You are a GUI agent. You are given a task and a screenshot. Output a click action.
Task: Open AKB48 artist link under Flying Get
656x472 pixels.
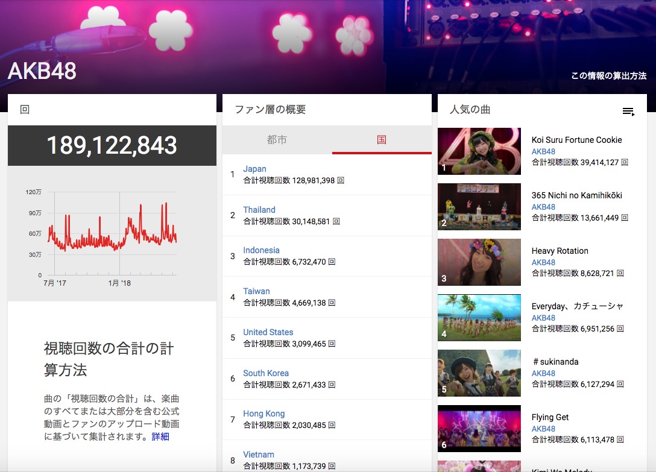(x=543, y=429)
